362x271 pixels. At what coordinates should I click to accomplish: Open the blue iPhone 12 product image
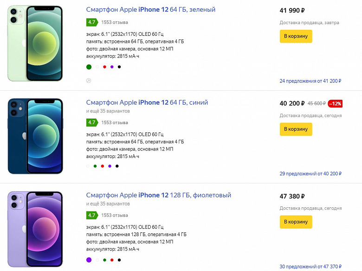[36, 136]
